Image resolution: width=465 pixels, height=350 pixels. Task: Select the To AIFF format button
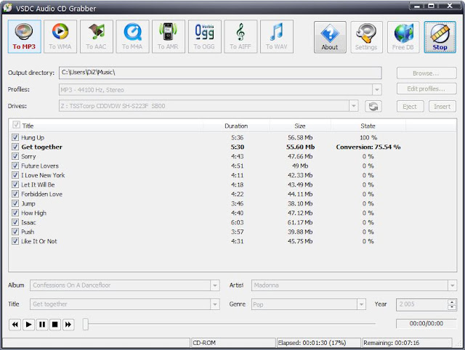coord(240,36)
